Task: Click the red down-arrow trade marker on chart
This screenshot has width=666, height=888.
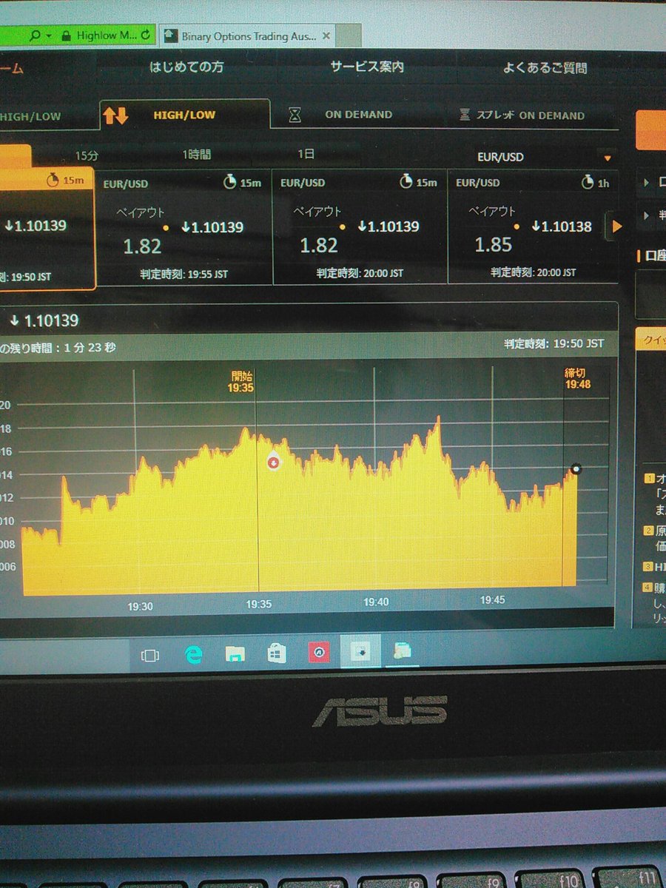Action: point(273,462)
